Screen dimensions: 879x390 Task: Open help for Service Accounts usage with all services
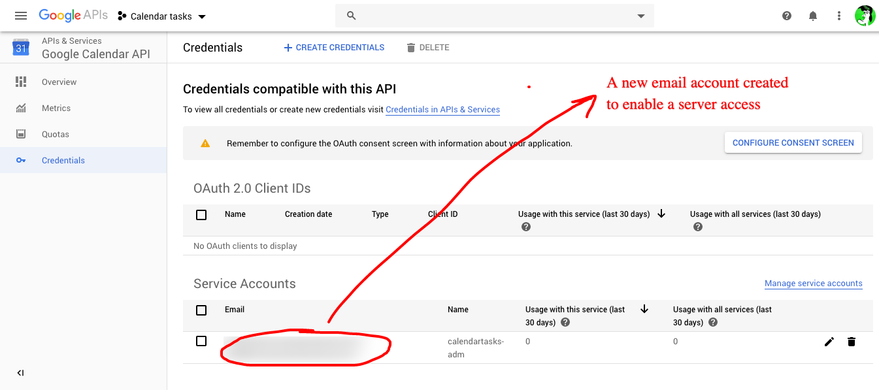713,323
